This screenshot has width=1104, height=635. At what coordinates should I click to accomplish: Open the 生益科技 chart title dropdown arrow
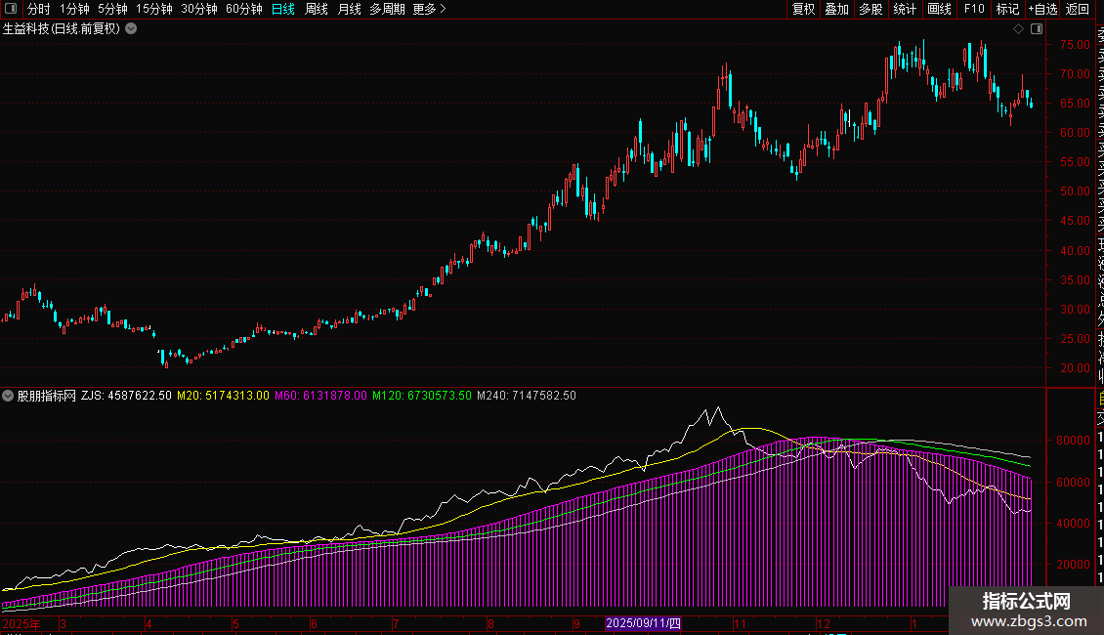pos(131,29)
